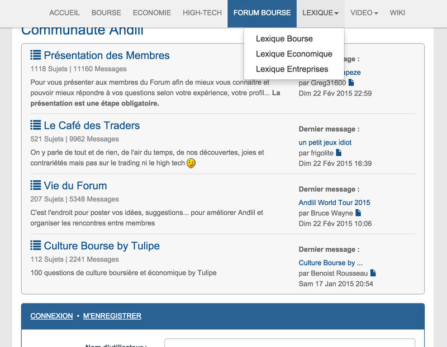Open the HIGH-TECH nav item
The width and height of the screenshot is (447, 347).
(202, 13)
